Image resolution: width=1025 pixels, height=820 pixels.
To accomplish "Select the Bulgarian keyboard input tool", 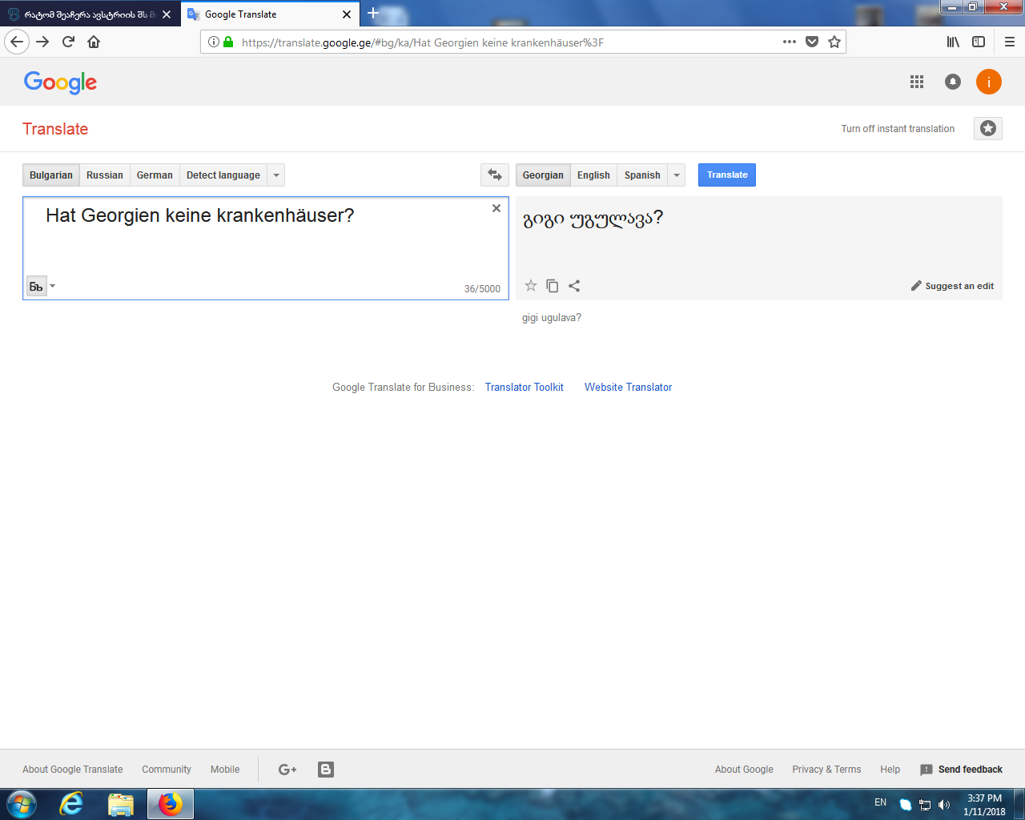I will click(36, 286).
